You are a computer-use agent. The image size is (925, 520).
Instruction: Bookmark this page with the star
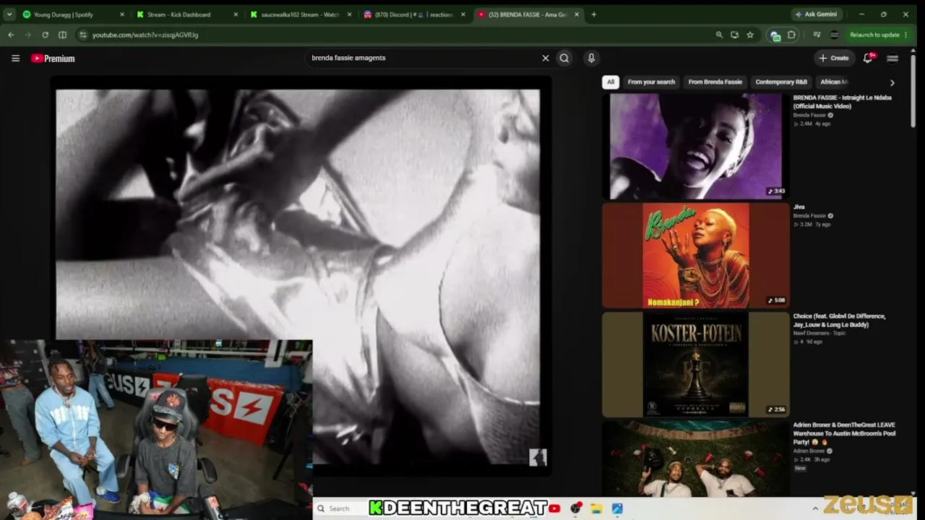pos(750,35)
